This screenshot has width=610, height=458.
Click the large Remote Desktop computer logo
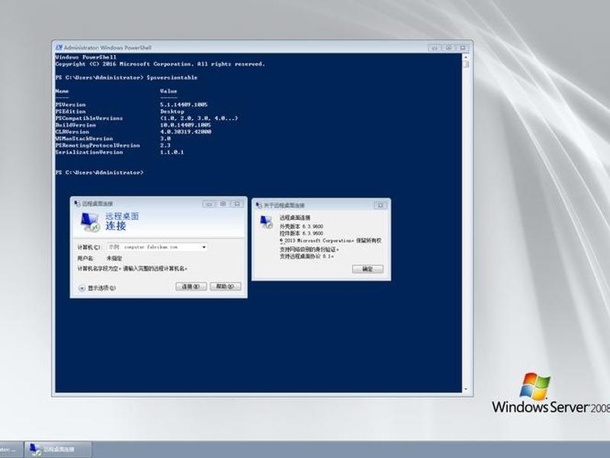(x=90, y=222)
